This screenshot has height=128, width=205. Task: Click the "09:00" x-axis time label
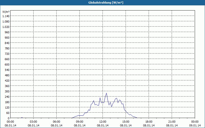click(80, 122)
